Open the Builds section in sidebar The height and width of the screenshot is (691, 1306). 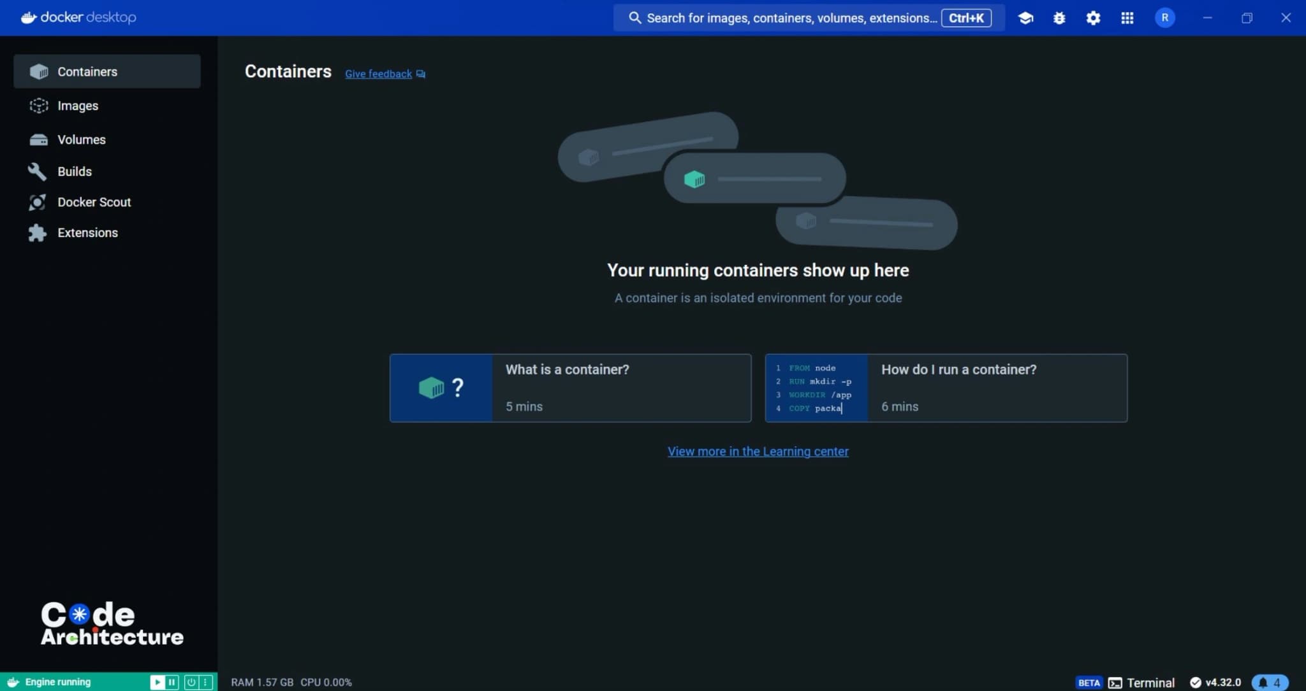click(107, 171)
